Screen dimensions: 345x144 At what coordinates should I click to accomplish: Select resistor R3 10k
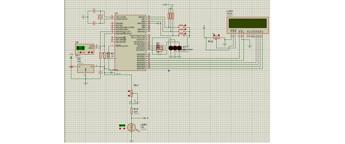tap(105, 55)
